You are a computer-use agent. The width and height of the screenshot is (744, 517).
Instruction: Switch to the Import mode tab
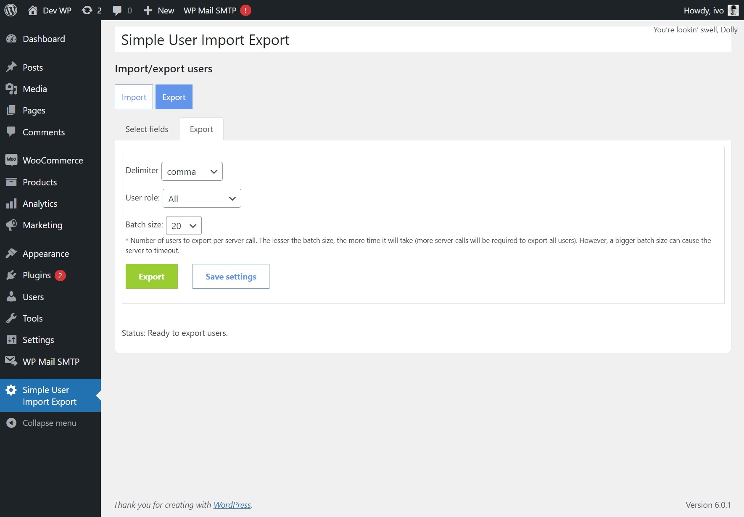click(134, 97)
